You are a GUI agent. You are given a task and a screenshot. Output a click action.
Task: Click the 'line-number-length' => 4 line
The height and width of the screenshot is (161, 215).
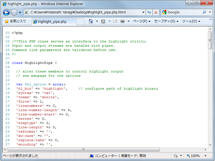(44, 110)
